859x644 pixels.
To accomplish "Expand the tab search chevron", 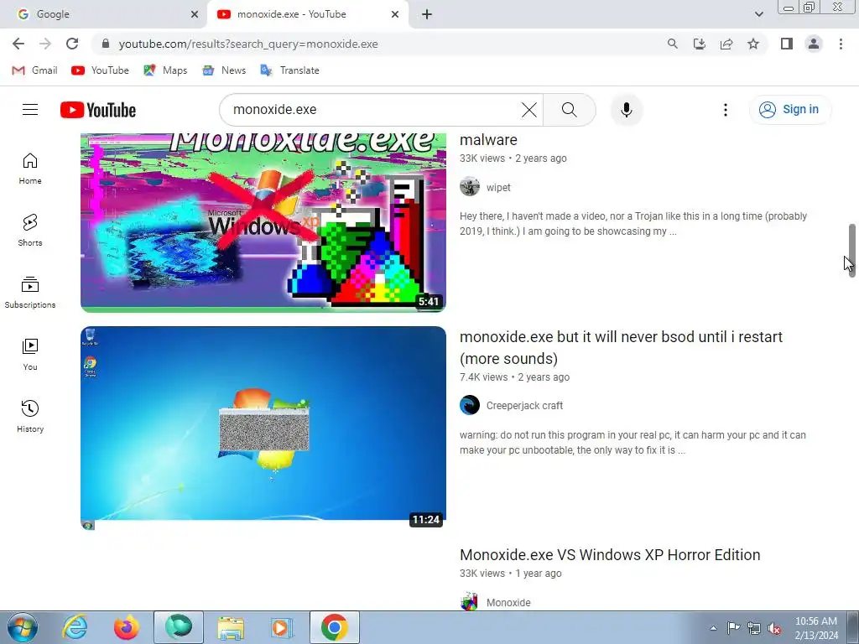I will [x=758, y=14].
